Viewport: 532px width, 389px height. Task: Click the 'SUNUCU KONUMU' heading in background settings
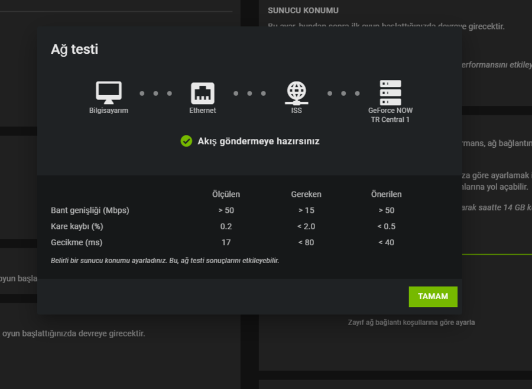point(303,11)
